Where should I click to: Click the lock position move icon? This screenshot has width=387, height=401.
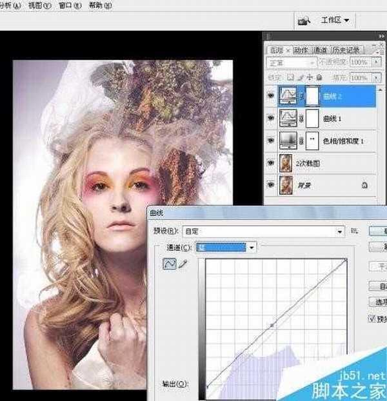click(x=310, y=77)
